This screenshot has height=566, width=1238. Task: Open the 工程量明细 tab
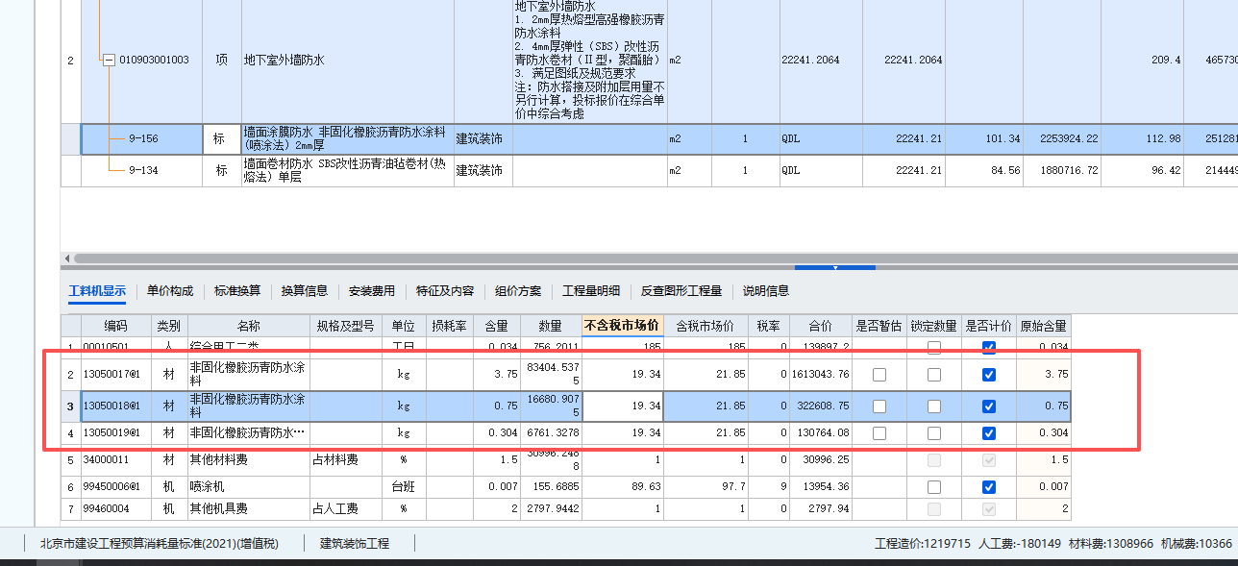591,290
